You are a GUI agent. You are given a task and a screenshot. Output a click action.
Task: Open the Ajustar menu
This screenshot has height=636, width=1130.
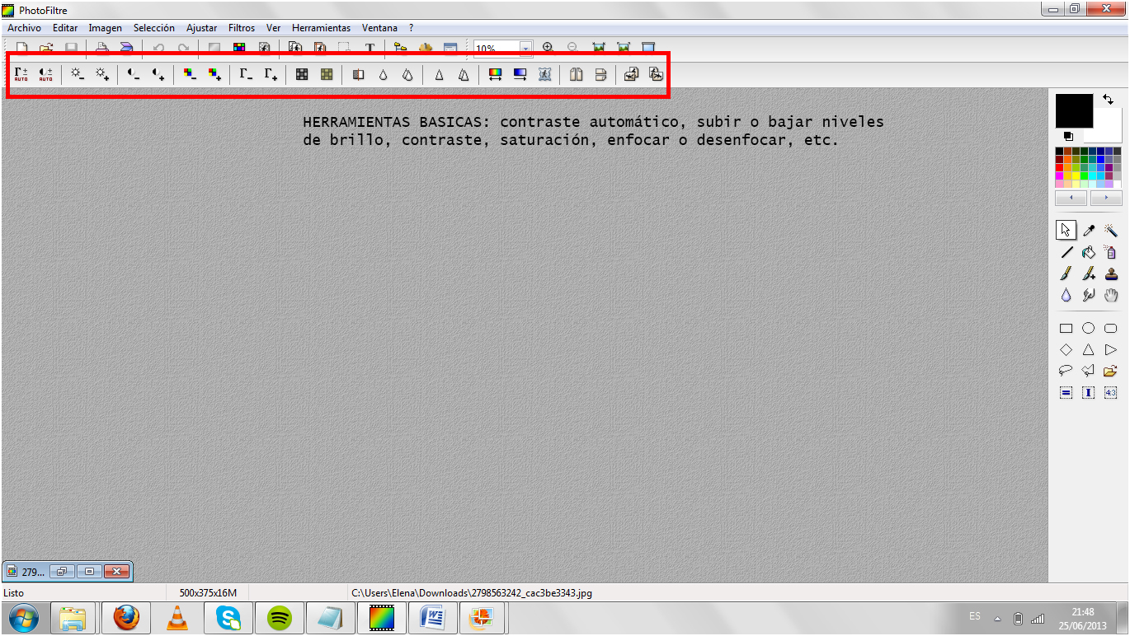(201, 28)
